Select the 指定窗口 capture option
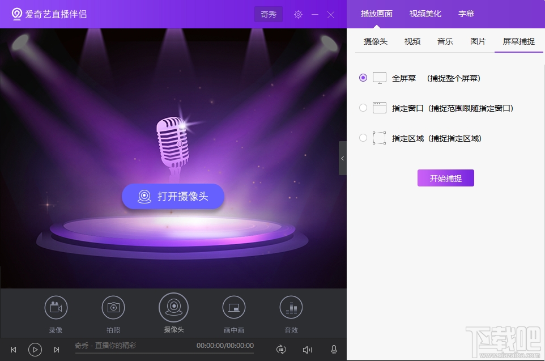 click(363, 108)
